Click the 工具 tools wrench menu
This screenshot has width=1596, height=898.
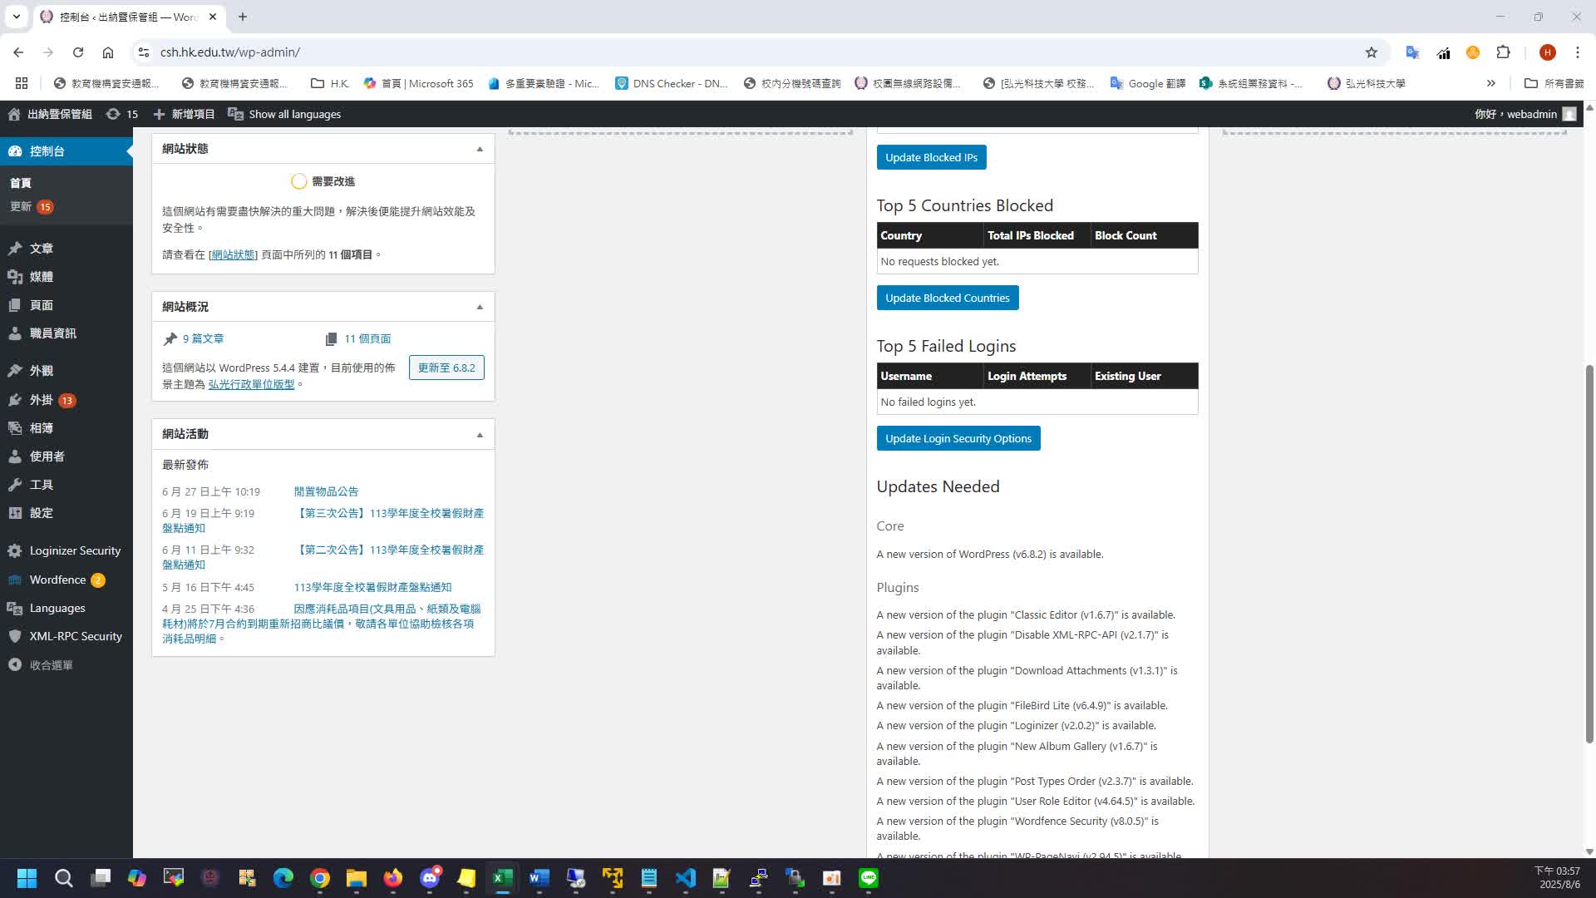point(41,485)
